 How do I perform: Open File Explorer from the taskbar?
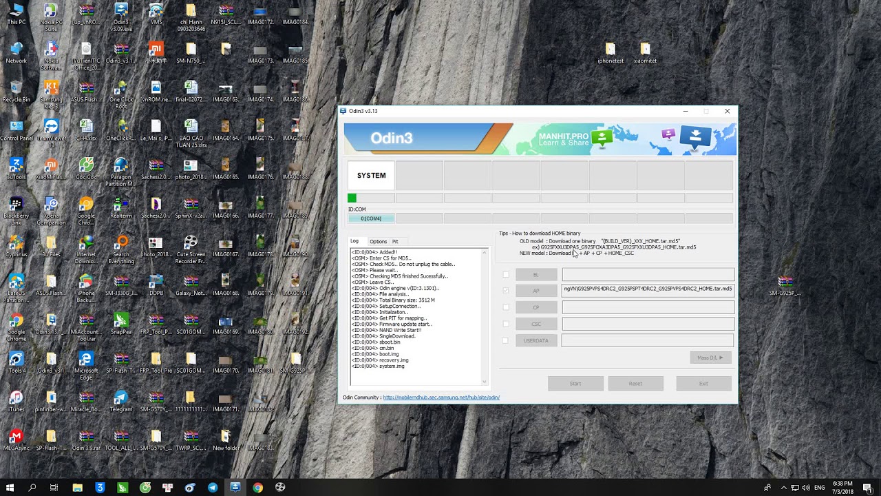point(77,488)
